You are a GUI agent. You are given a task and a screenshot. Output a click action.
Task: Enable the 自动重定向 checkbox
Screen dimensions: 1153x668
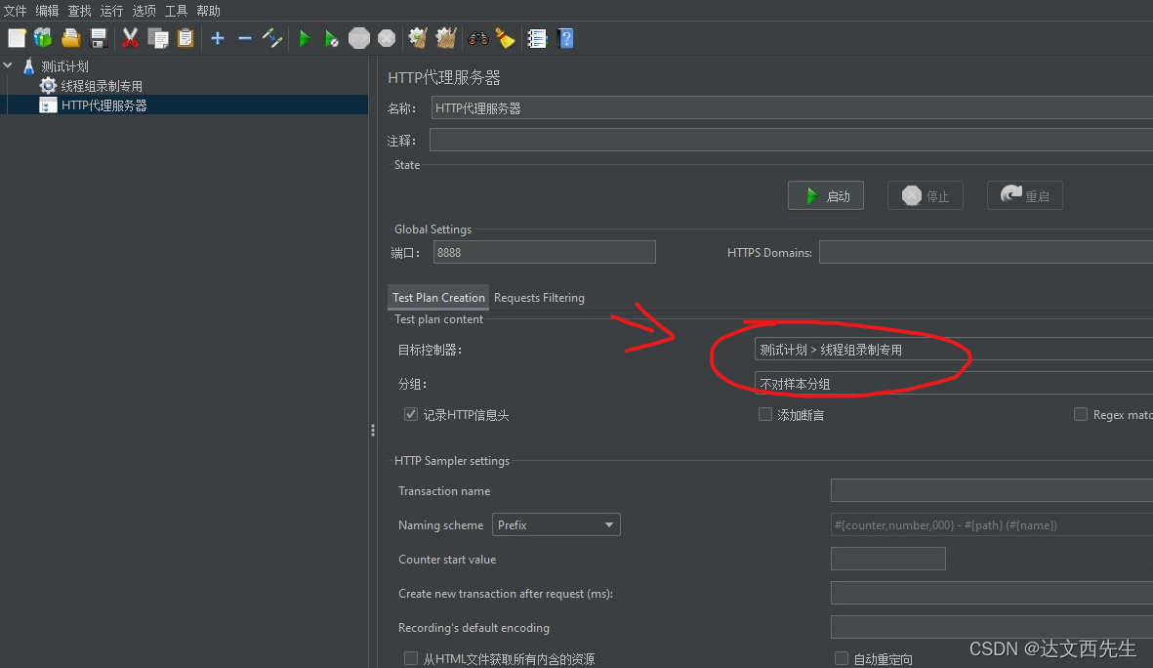[x=842, y=658]
